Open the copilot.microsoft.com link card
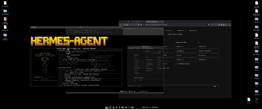The image size is (262, 109). pos(208,51)
